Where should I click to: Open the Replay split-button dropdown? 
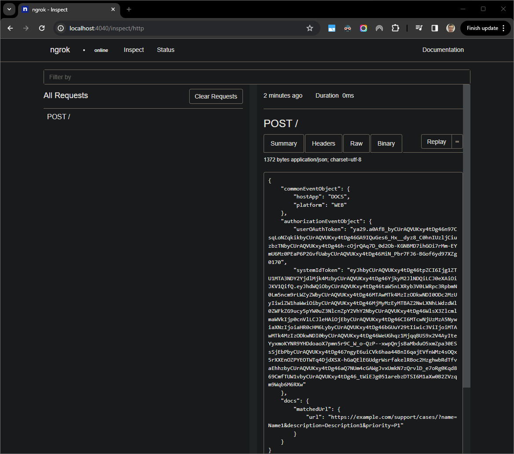click(x=457, y=141)
